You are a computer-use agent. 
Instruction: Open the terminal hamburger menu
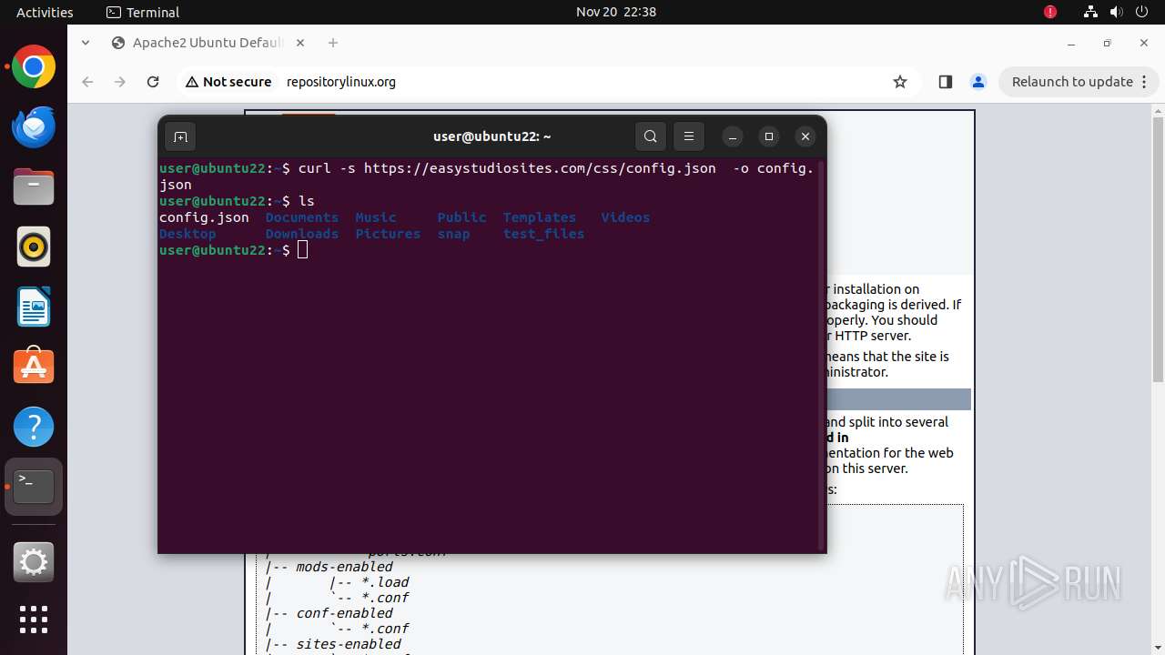(689, 136)
